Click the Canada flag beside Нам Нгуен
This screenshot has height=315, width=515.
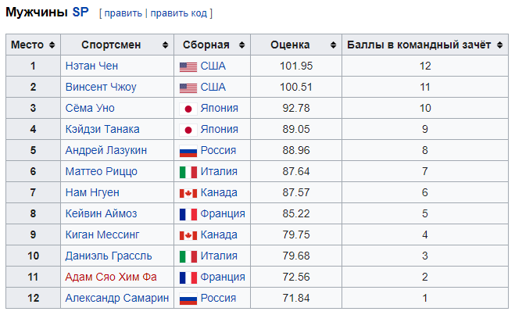click(x=188, y=193)
